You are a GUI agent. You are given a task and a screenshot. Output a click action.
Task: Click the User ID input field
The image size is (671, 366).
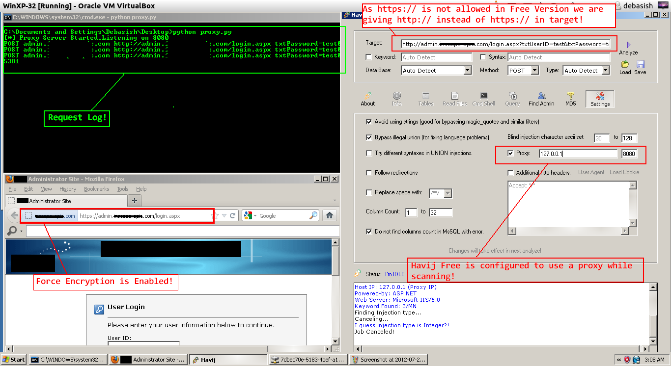[x=143, y=344]
